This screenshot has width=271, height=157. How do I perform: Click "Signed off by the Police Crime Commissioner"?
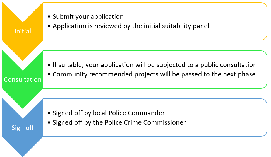tap(119, 123)
